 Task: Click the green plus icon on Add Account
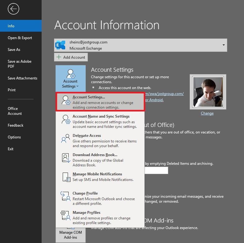tap(59, 57)
